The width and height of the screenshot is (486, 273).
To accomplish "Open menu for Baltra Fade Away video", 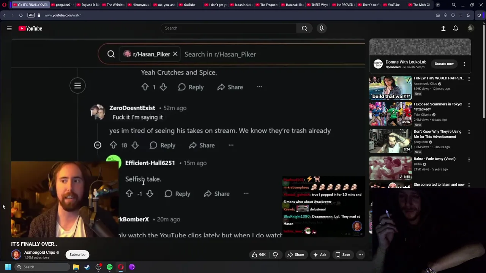I will (x=469, y=159).
